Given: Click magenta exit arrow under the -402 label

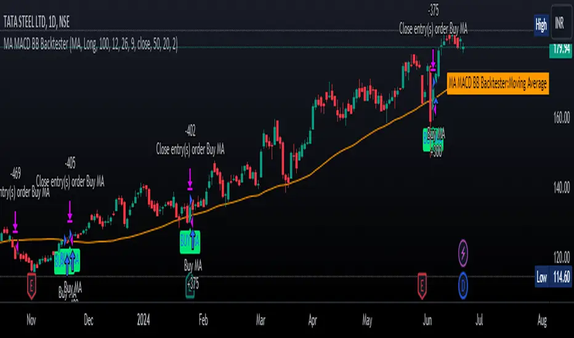Looking at the screenshot, I should (x=190, y=180).
